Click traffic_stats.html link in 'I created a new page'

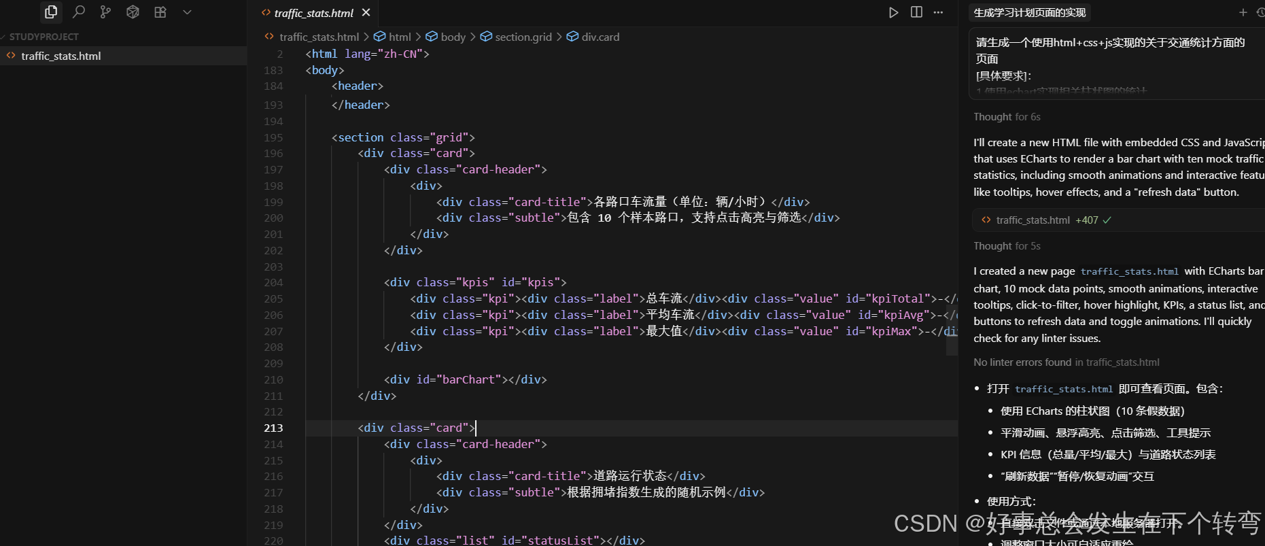click(x=1130, y=271)
